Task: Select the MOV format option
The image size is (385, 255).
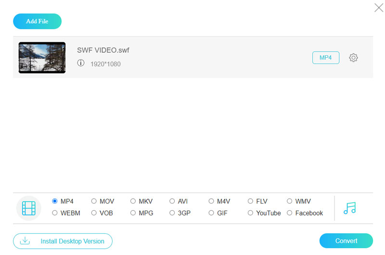Action: (x=94, y=201)
